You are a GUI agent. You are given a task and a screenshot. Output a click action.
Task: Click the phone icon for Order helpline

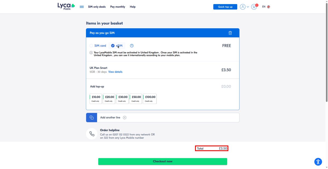point(92,134)
